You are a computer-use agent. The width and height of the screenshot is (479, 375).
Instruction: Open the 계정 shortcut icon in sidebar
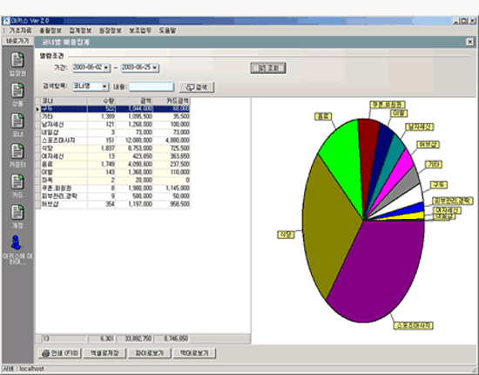[x=17, y=212]
